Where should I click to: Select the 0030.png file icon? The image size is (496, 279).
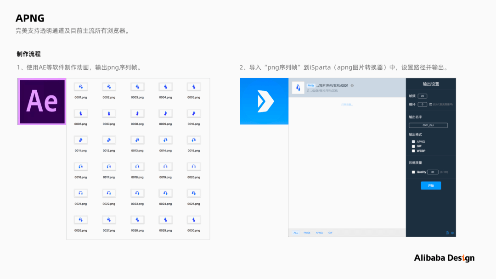[194, 220]
